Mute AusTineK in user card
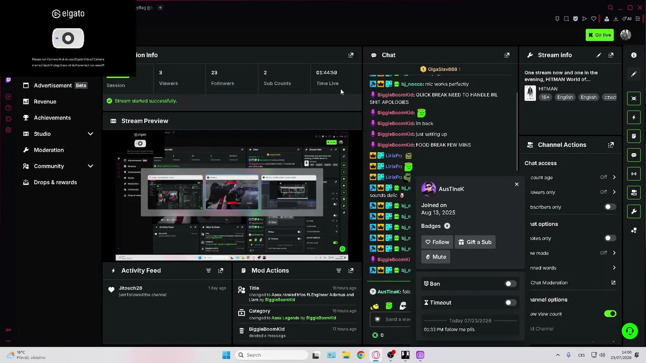The height and width of the screenshot is (363, 646). [x=436, y=257]
